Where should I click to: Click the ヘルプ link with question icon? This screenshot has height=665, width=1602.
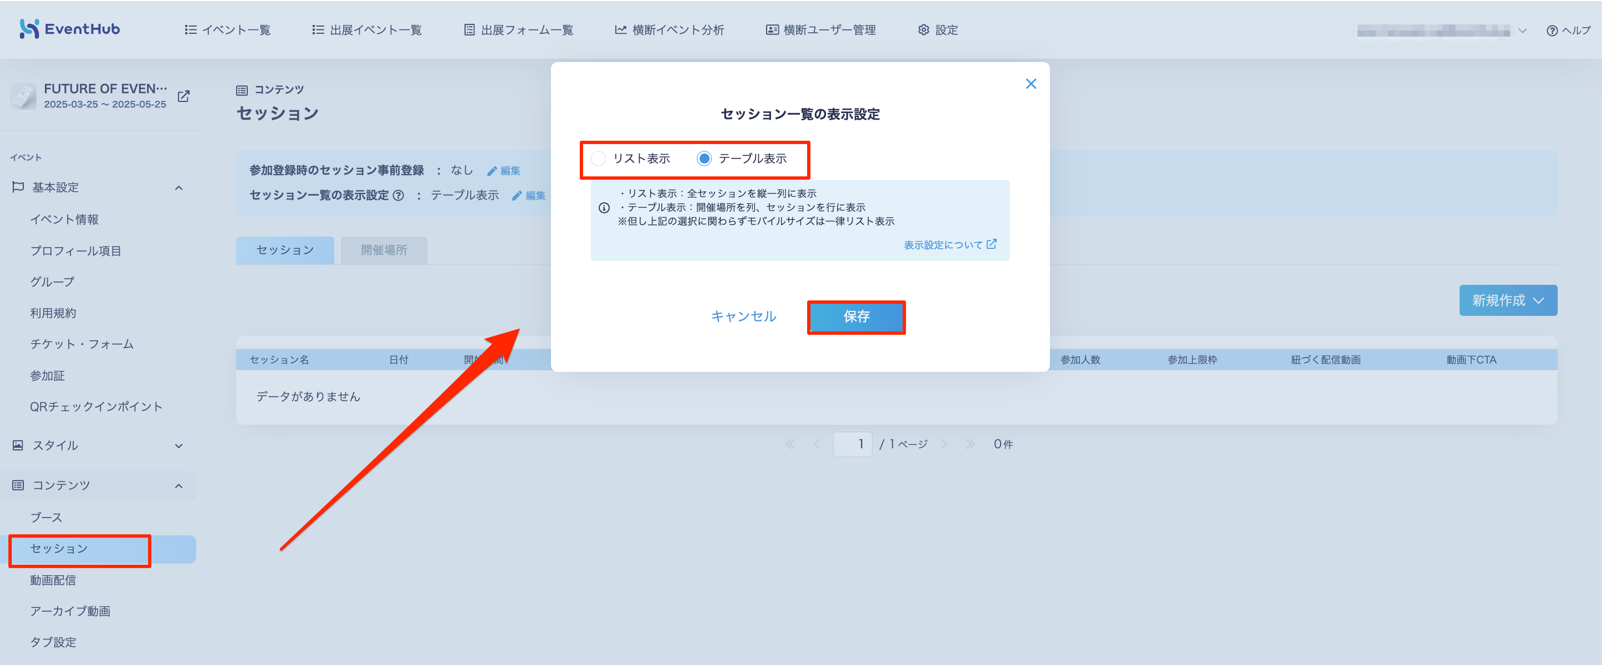(1568, 30)
